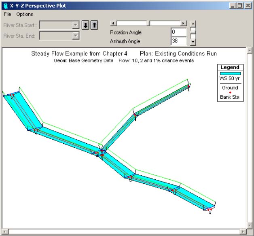Open the File menu
Image resolution: width=254 pixels, height=236 pixels.
point(8,14)
